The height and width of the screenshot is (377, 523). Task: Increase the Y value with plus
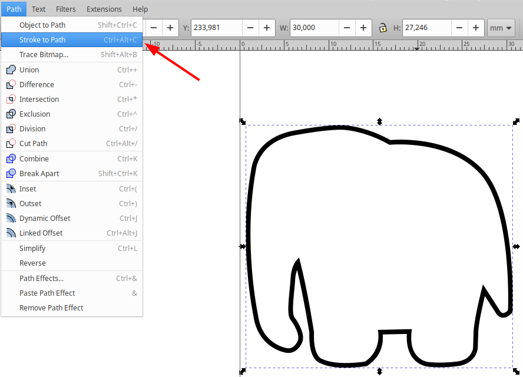point(267,28)
